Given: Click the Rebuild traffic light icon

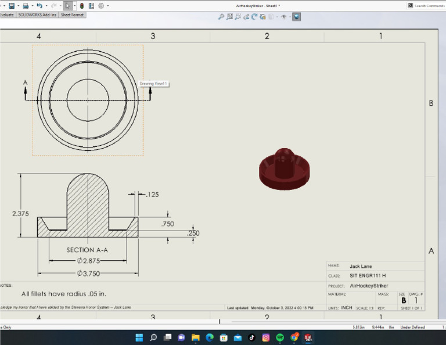Looking at the screenshot, I should 81,5.
